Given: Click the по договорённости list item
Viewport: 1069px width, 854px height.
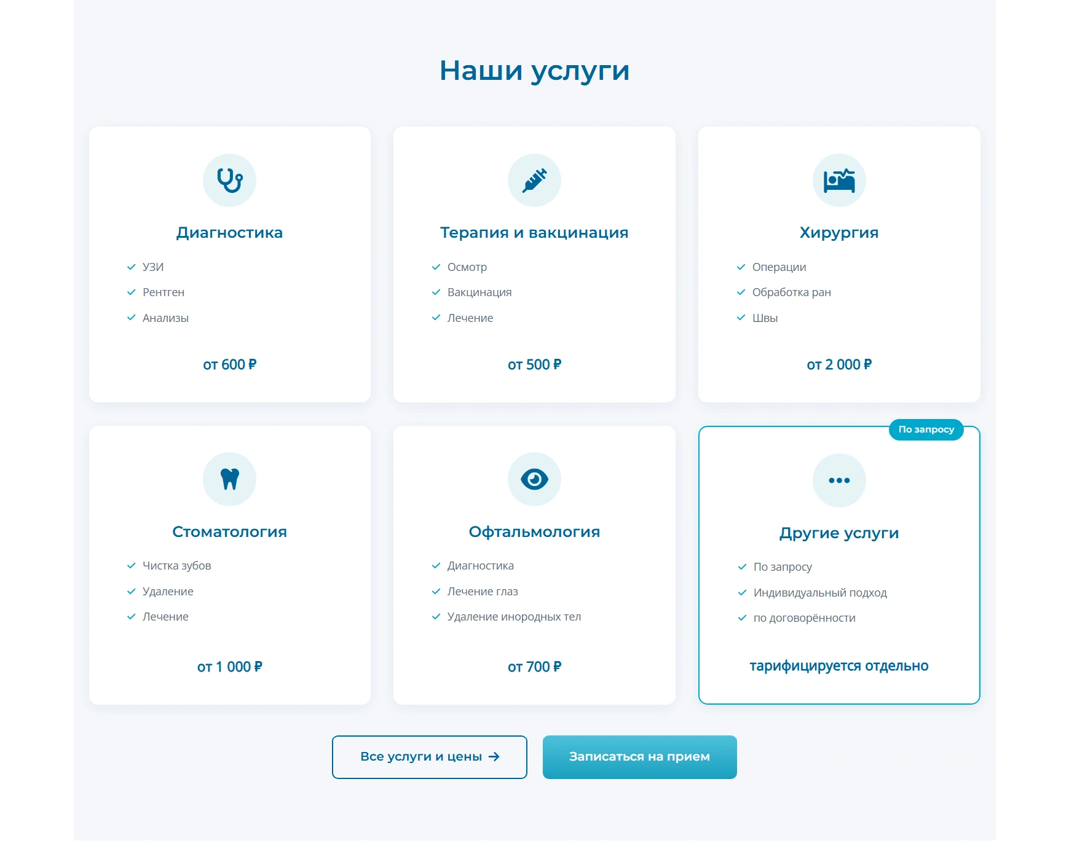Looking at the screenshot, I should pos(804,618).
